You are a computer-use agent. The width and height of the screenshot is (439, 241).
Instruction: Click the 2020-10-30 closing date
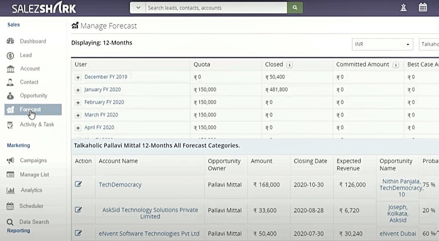click(309, 185)
